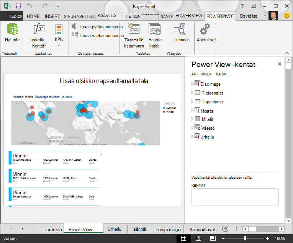Image resolution: width=293 pixels, height=243 pixels.
Task: Expand the Tieteenalat table
Action: tap(193, 92)
